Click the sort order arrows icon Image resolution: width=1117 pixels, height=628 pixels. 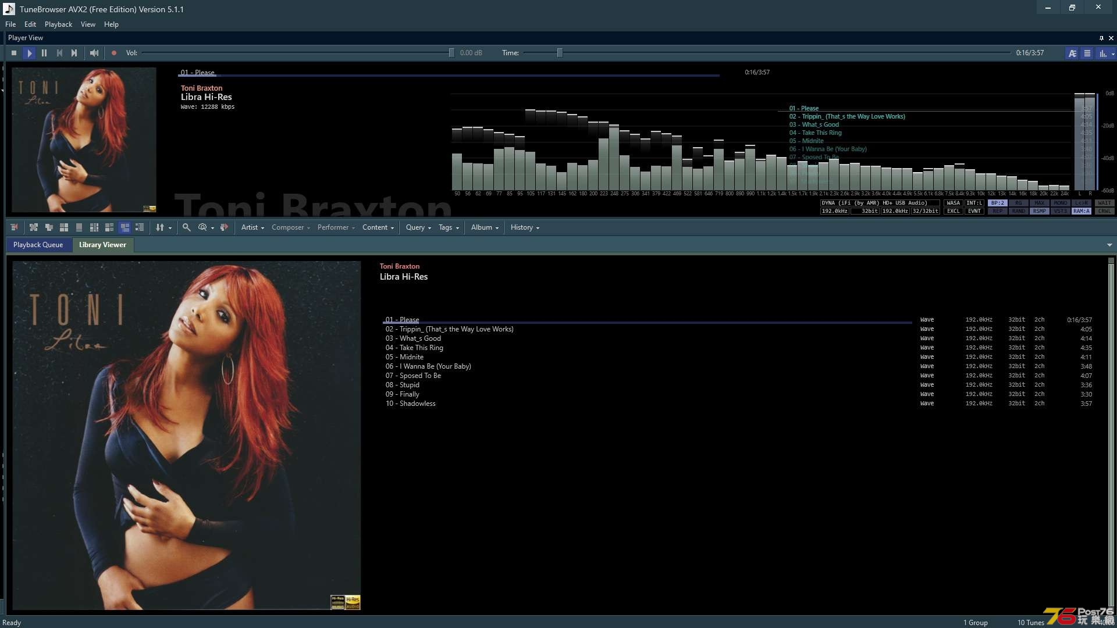click(160, 227)
